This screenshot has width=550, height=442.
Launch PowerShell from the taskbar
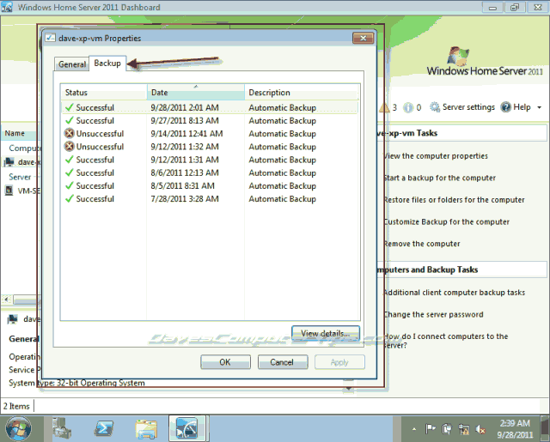104,428
